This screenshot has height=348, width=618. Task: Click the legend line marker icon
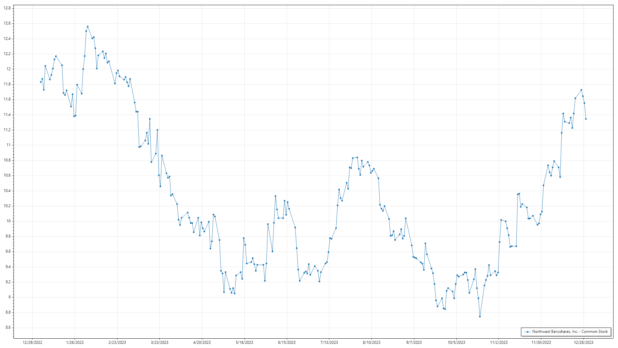coord(527,332)
